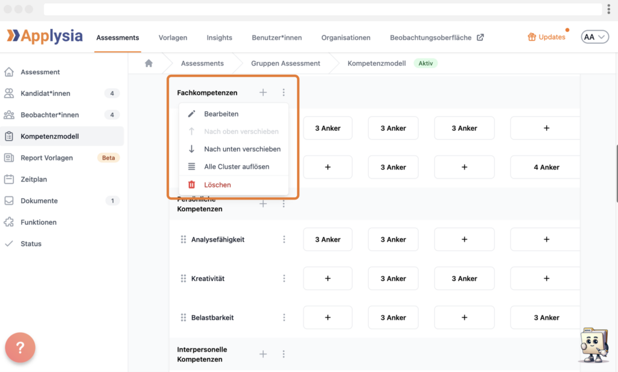Choose Löschen from the context menu
Viewport: 618px width, 372px height.
pyautogui.click(x=217, y=185)
